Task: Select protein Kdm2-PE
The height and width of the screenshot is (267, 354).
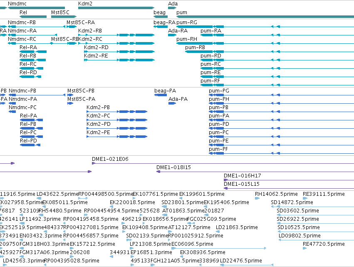Action: [117, 137]
